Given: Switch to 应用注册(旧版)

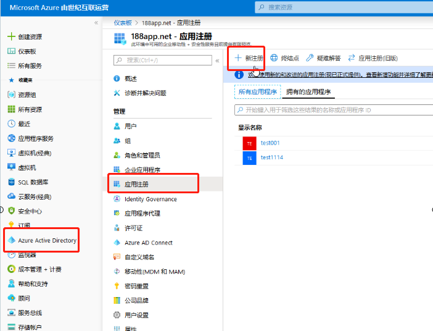Looking at the screenshot, I should tap(373, 58).
